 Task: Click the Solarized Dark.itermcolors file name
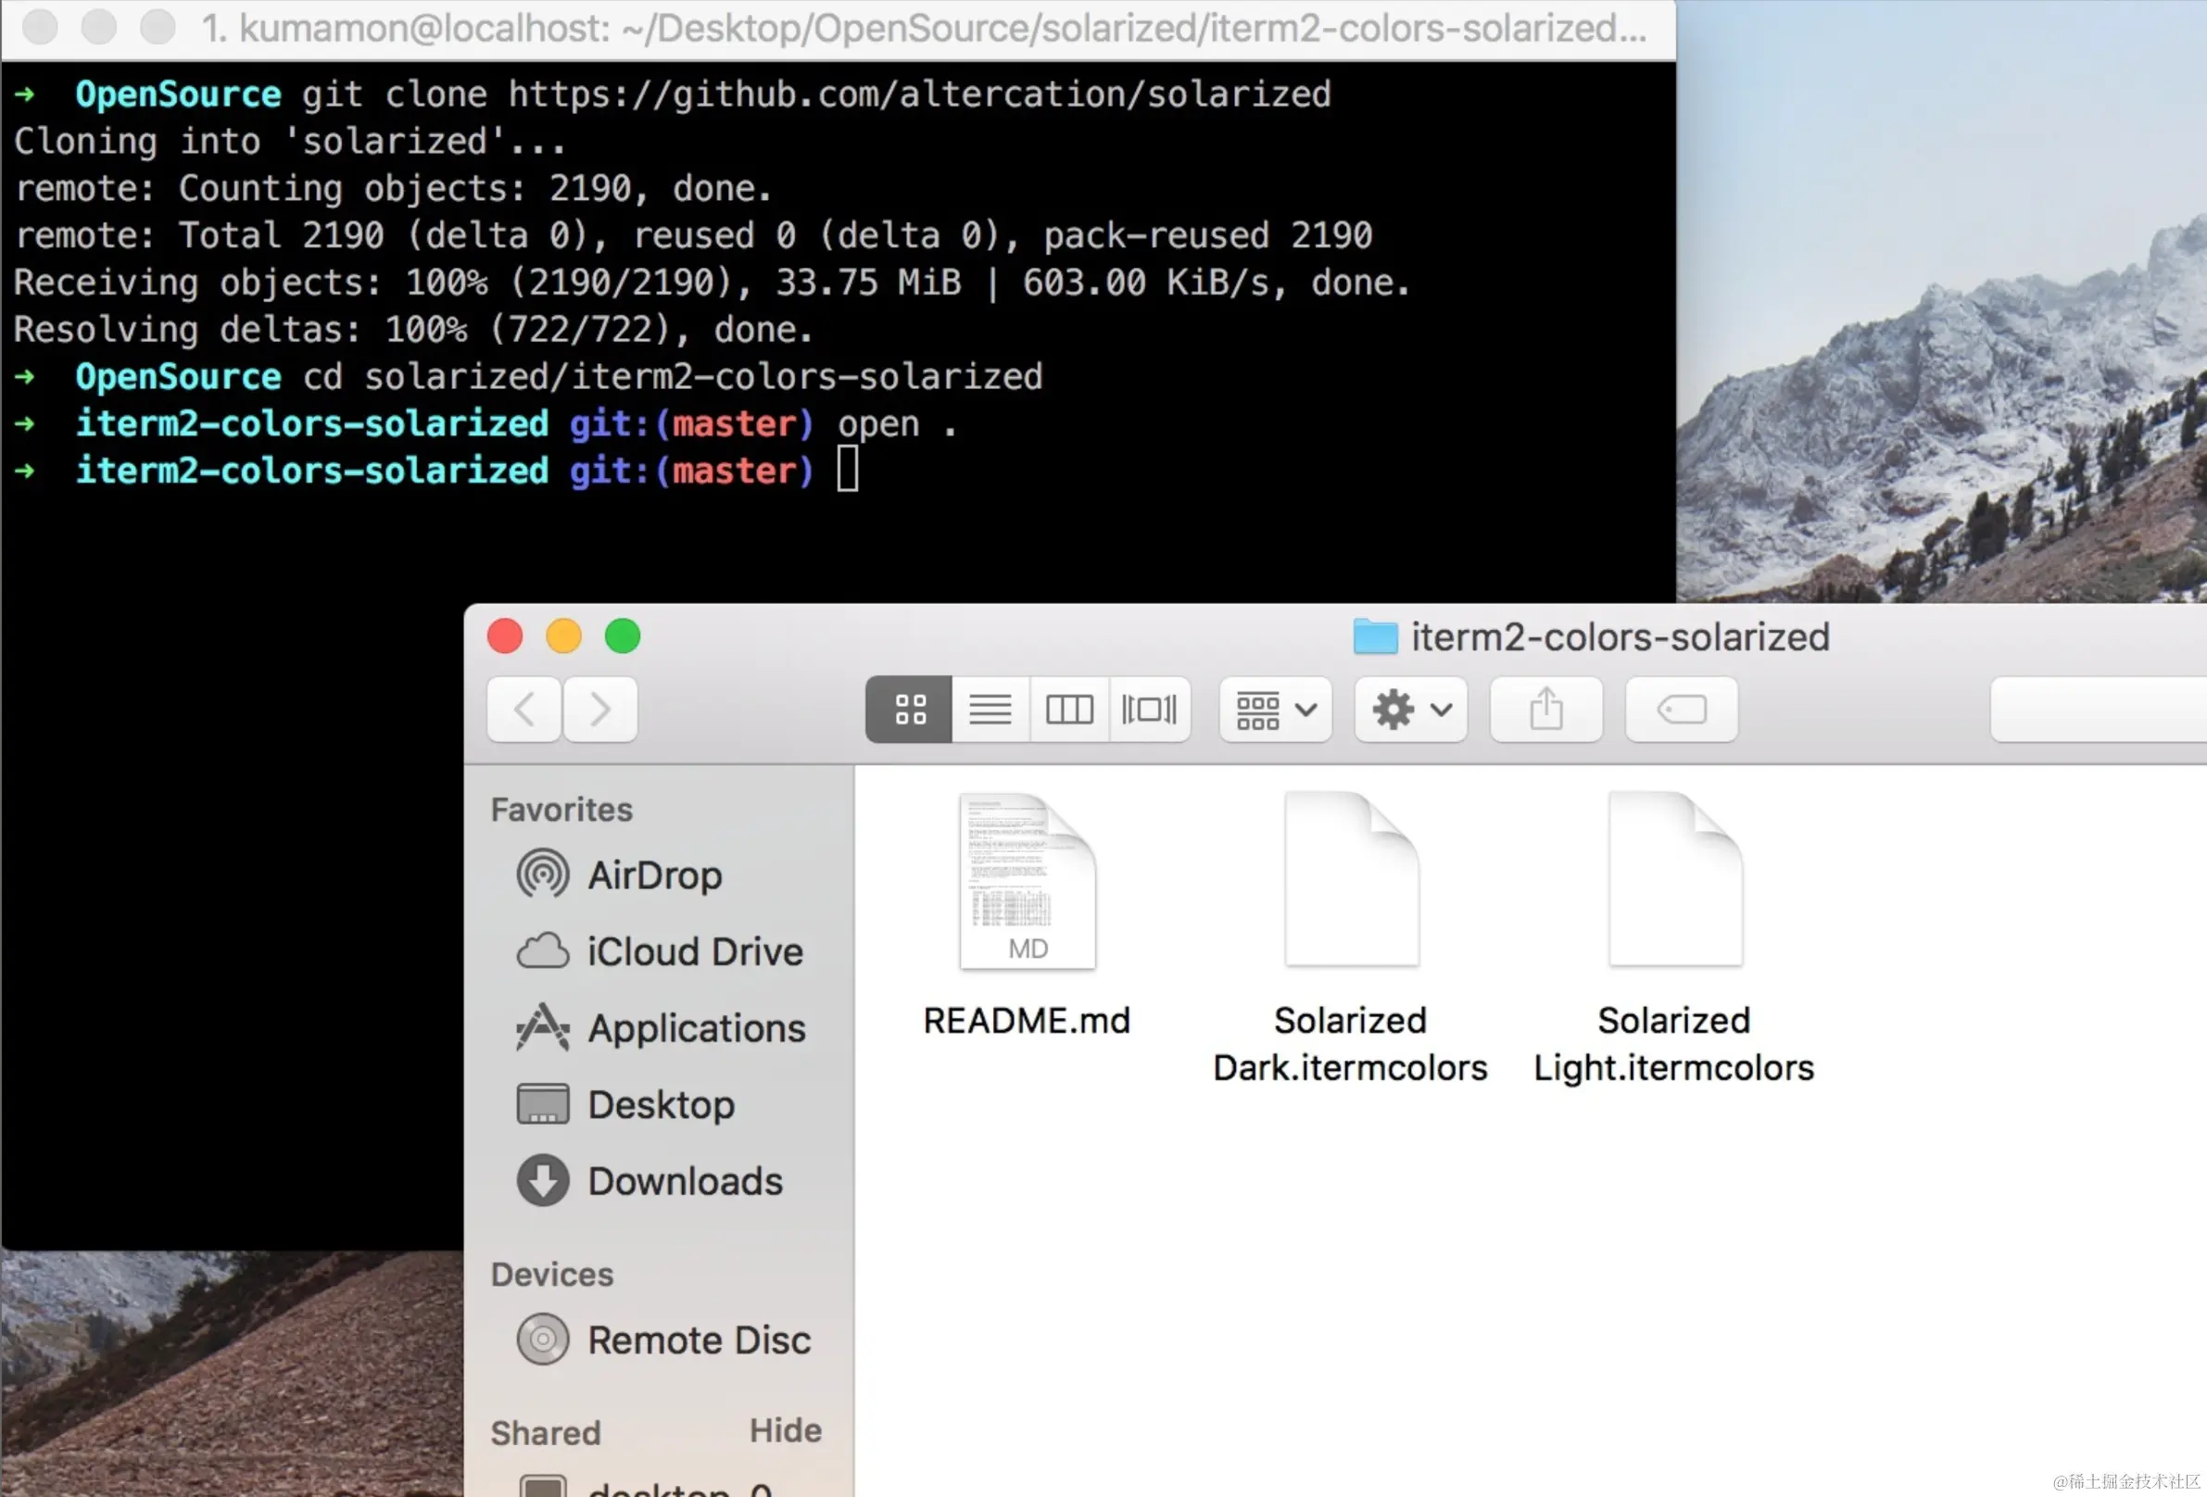point(1350,1044)
